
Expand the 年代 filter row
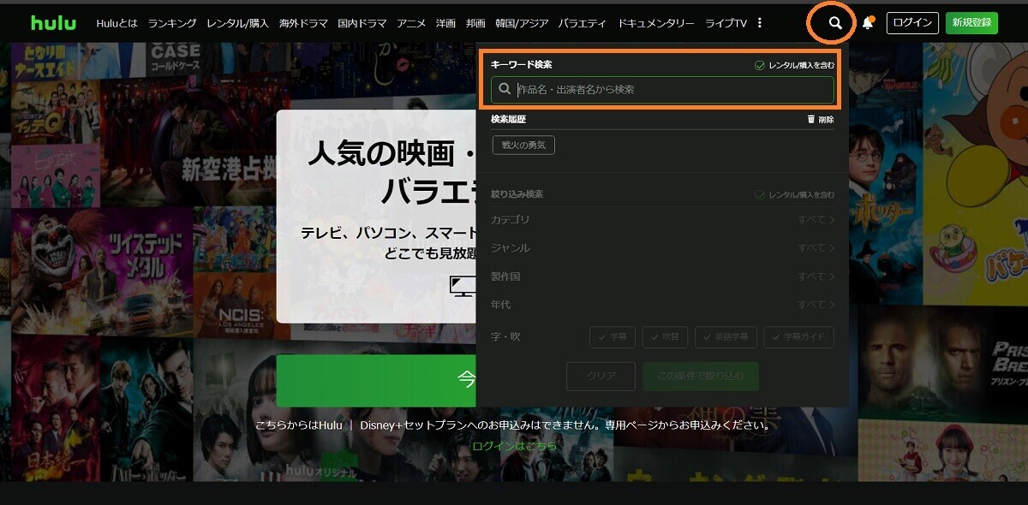[662, 305]
